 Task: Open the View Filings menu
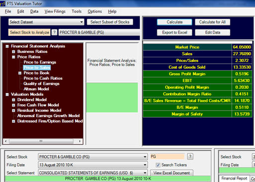point(55,11)
